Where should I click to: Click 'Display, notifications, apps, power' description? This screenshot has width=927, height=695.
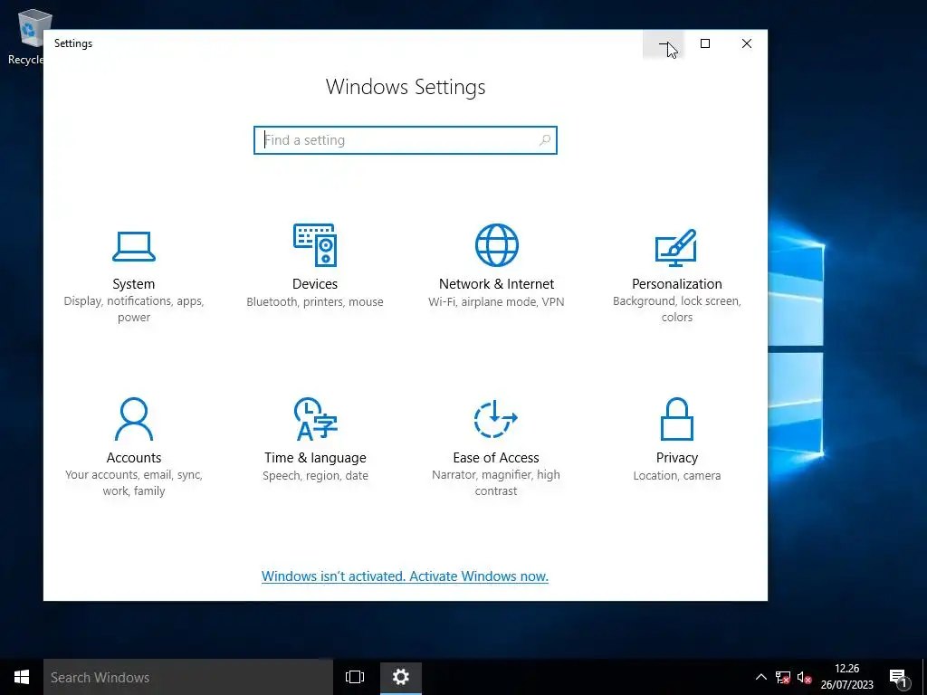tap(134, 309)
